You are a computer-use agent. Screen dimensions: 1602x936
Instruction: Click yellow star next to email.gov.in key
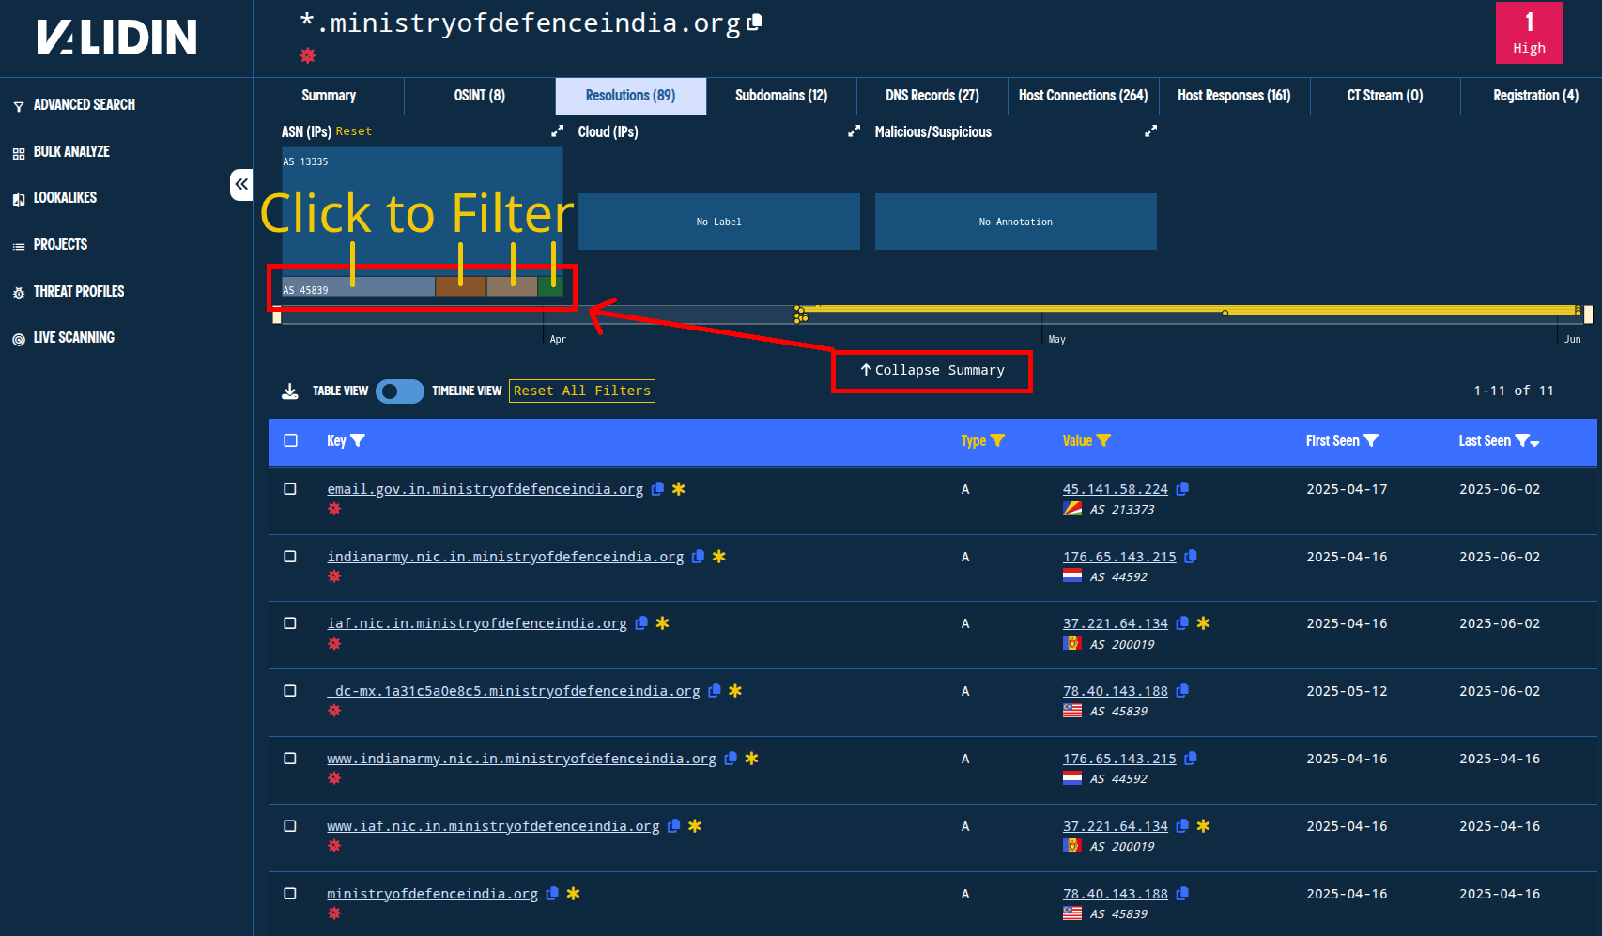click(679, 489)
